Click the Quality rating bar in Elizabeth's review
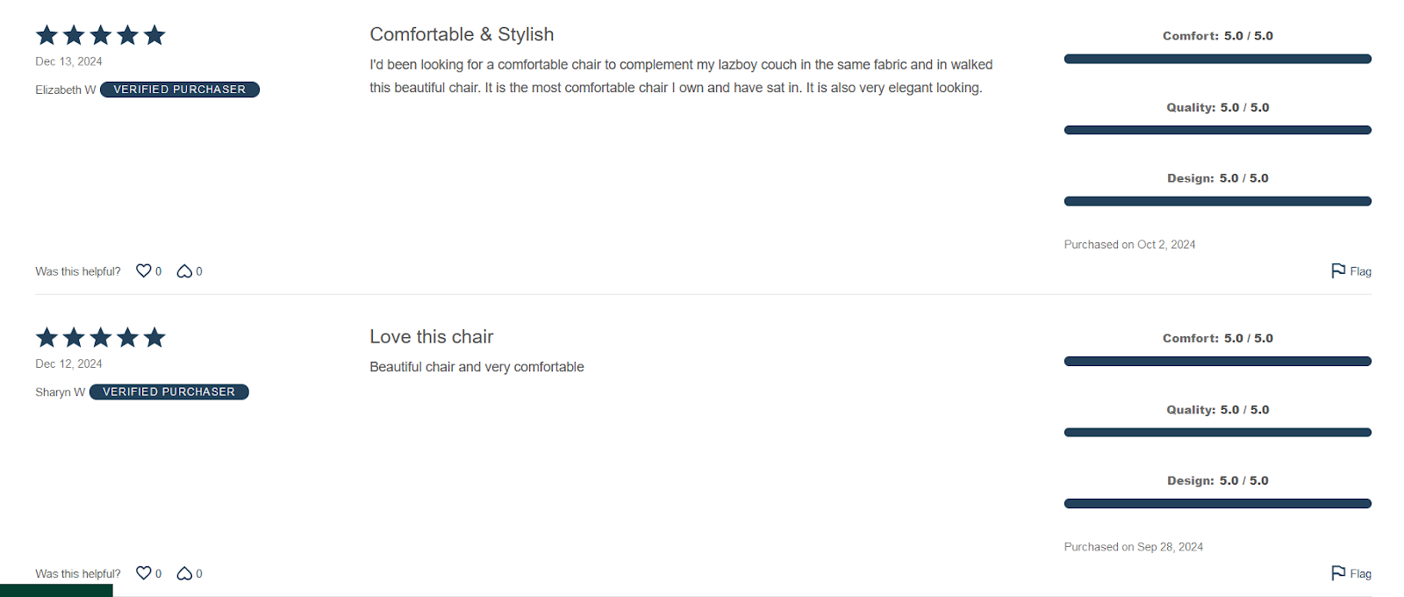Viewport: 1404px width, 597px height. (x=1217, y=130)
